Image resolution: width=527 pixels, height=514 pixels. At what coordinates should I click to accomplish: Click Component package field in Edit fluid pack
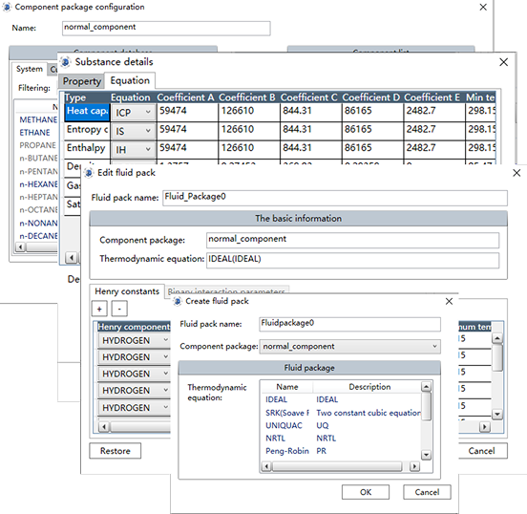352,240
